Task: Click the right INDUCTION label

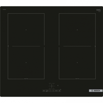Action: [x=77, y=79]
